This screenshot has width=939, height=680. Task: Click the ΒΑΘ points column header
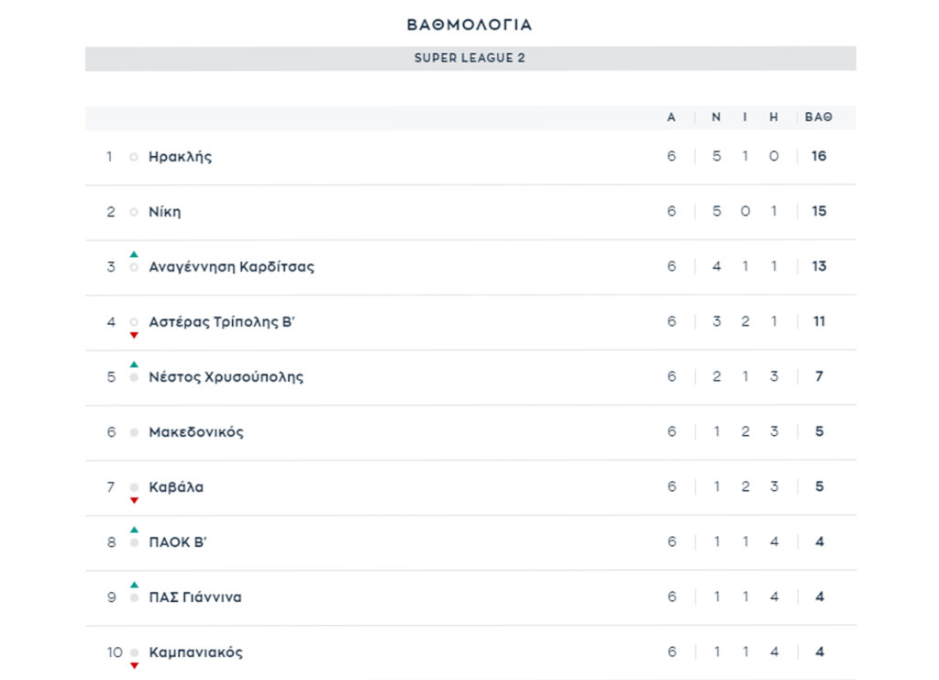pyautogui.click(x=819, y=117)
